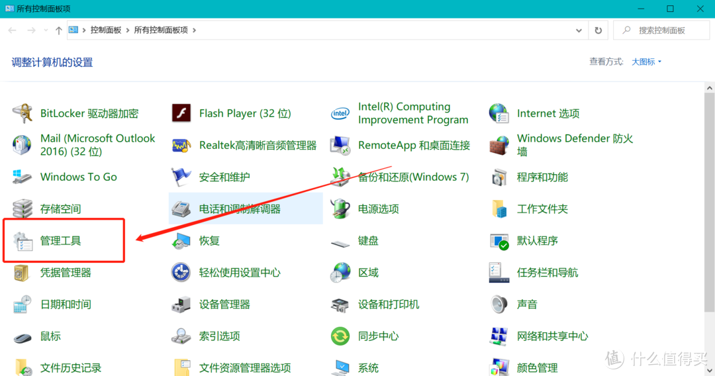Screen dimensions: 715x376
Task: Click 控制面板 in address breadcrumb
Action: (106, 30)
